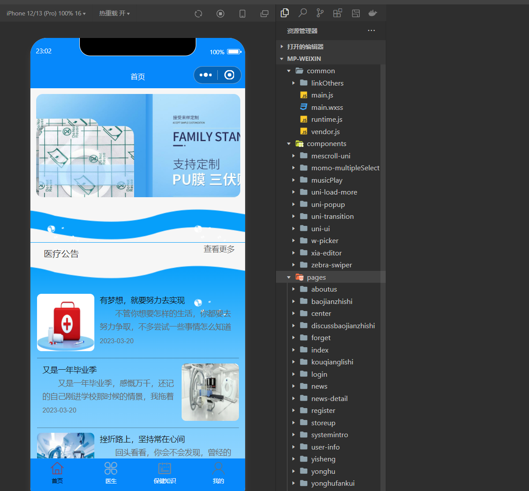This screenshot has height=491, width=529.
Task: Click the battery indicator in the status bar
Action: (x=234, y=52)
